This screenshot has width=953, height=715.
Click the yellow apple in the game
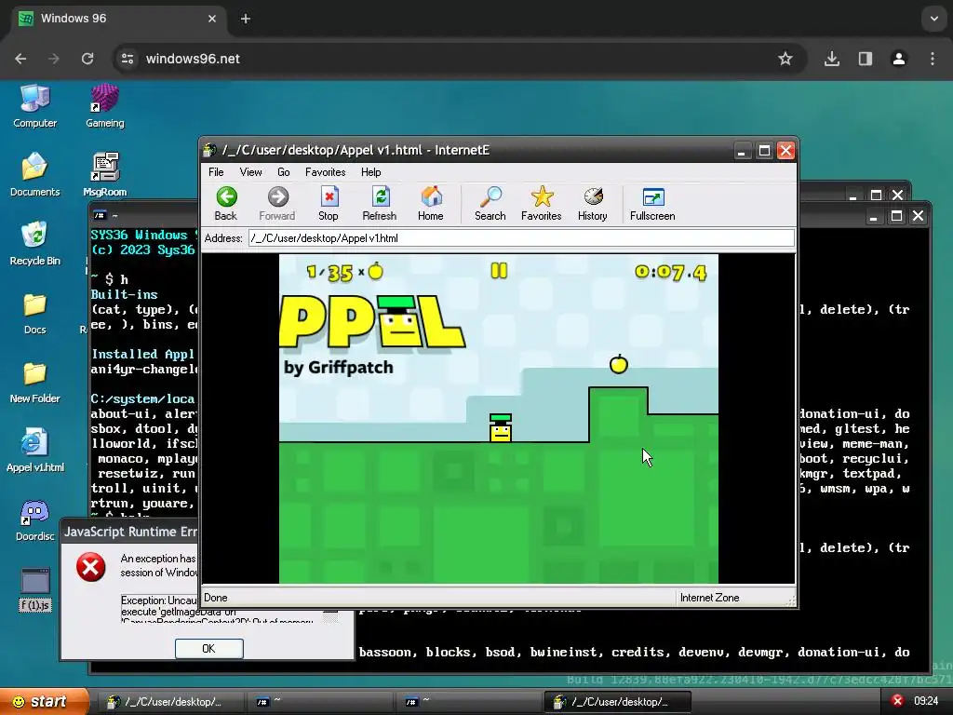[x=619, y=364]
